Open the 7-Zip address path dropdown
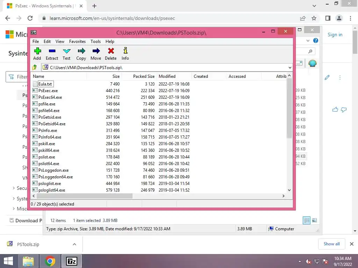Image resolution: width=358 pixels, height=268 pixels. coord(290,68)
